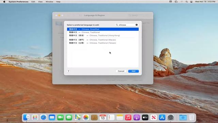
Task: Minimize the Language & Region window
Action: pos(59,15)
